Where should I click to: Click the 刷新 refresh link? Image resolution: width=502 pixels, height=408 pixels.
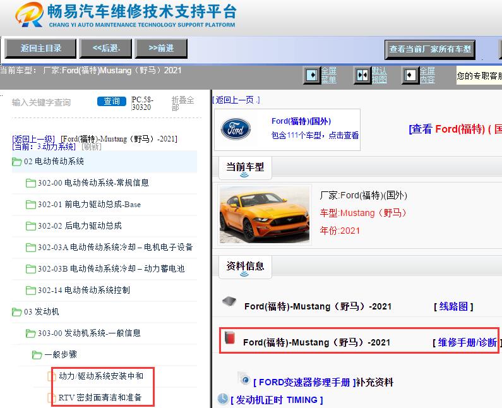click(x=91, y=147)
